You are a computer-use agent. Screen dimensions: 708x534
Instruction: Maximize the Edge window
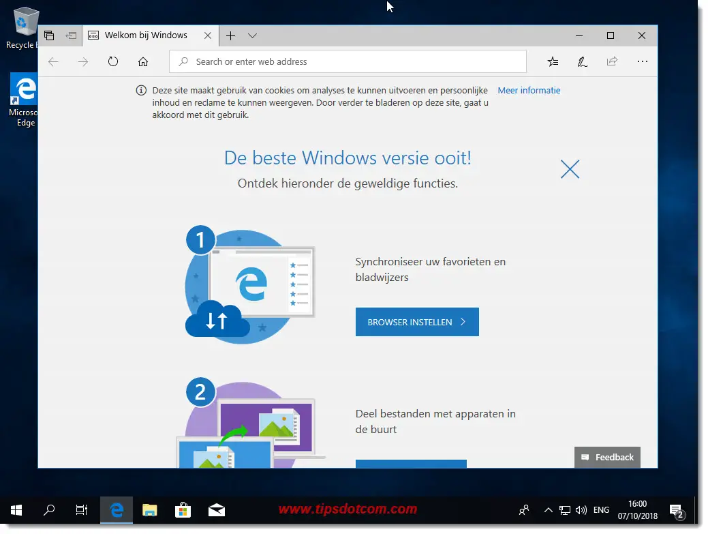click(611, 35)
